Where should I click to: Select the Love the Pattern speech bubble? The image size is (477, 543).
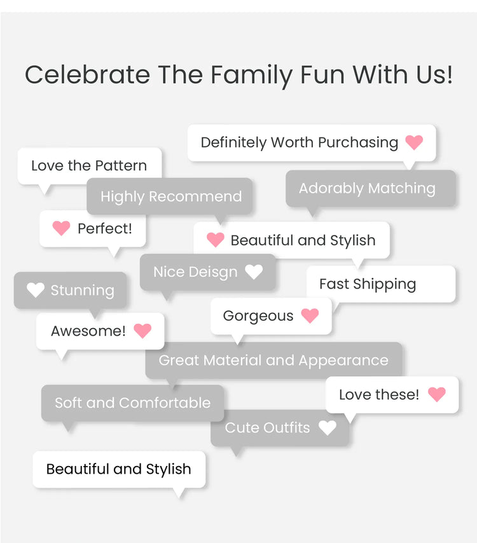pos(89,166)
